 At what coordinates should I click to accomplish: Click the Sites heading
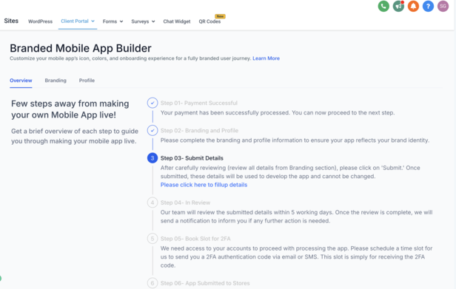pos(11,21)
